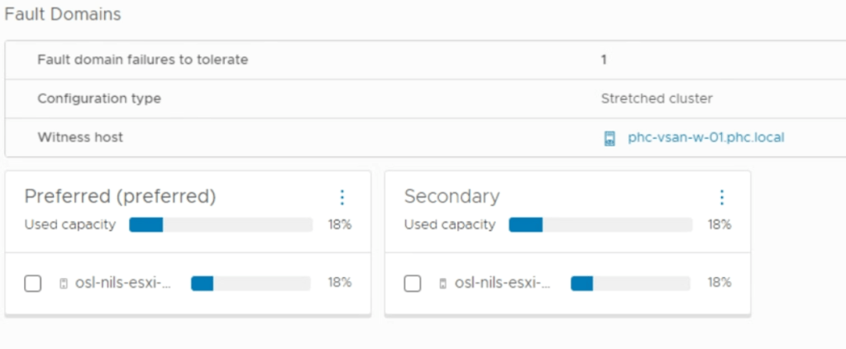Click the Witness host row label
This screenshot has height=349, width=846.
coord(80,137)
